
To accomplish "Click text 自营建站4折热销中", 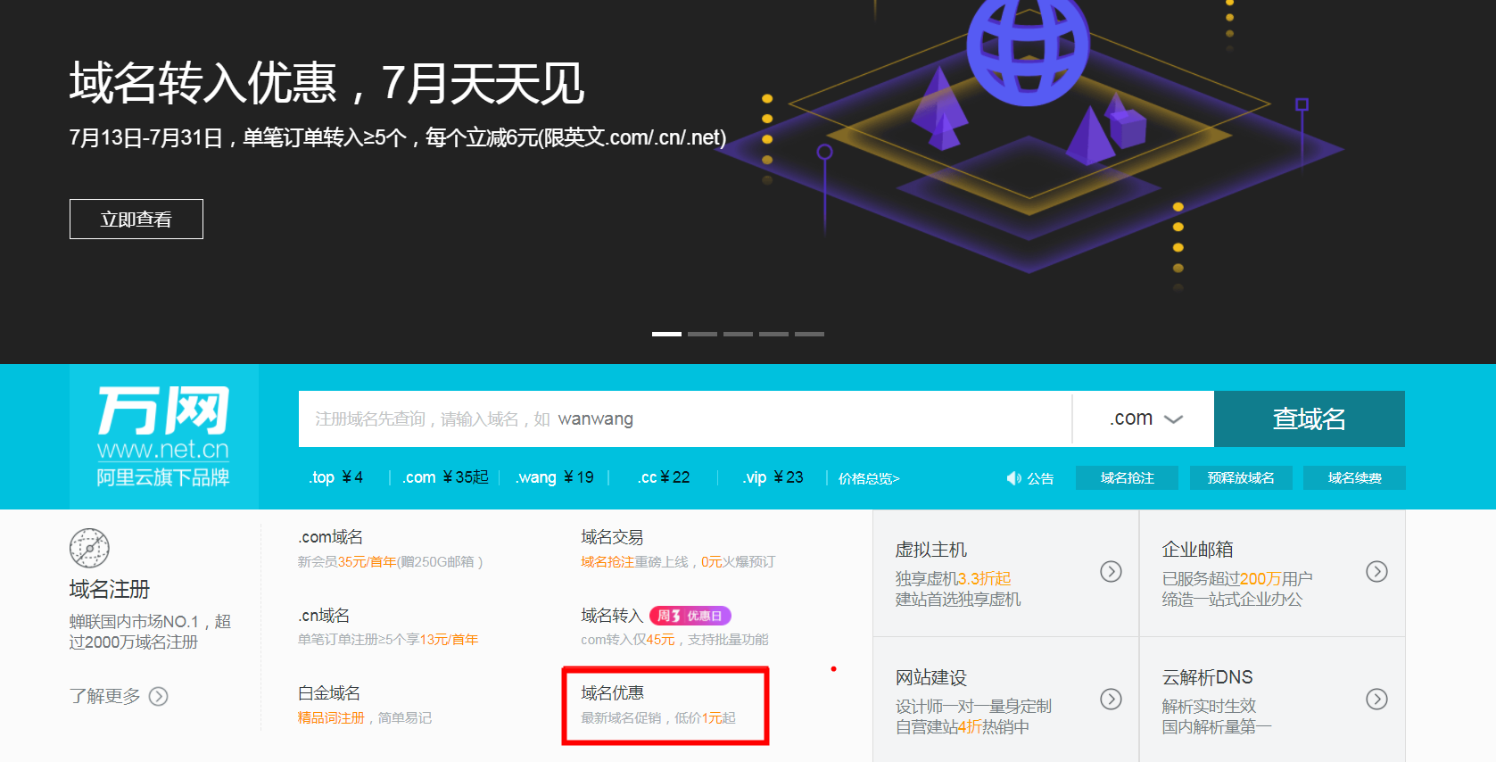I will 963,727.
